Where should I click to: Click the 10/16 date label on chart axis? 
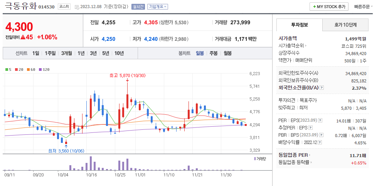point(91,175)
